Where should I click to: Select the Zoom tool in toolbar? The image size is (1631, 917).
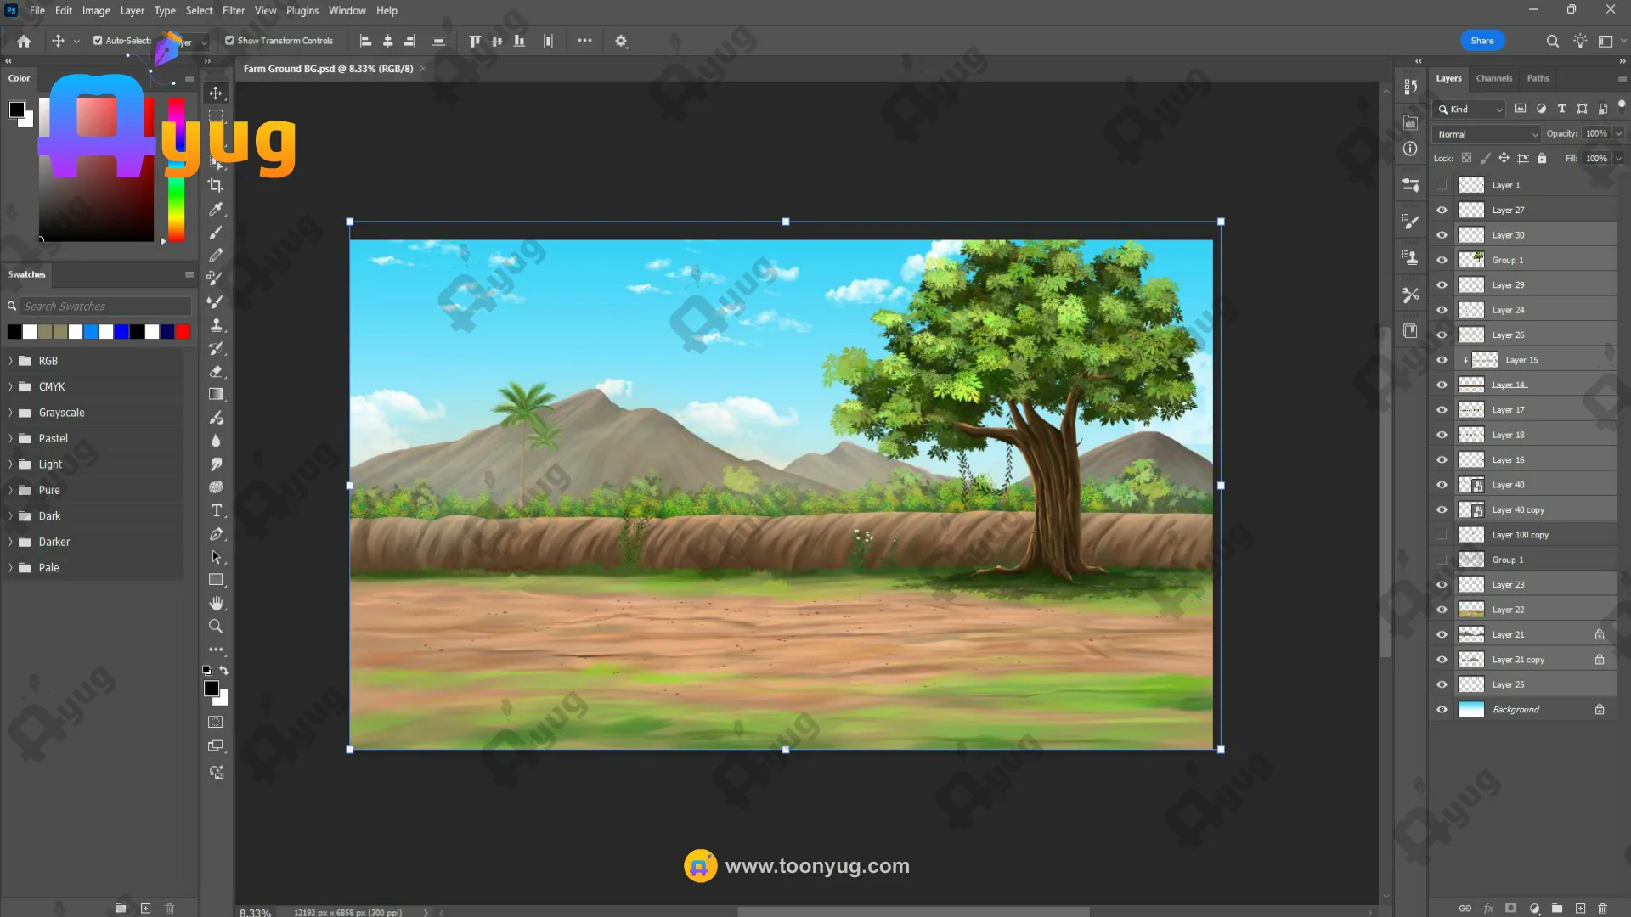point(216,627)
